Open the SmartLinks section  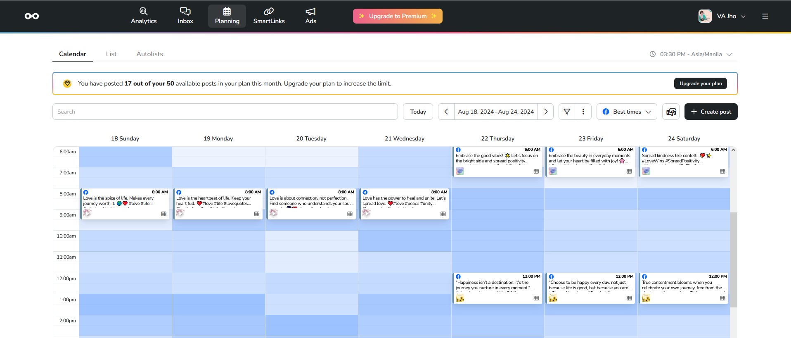[269, 16]
